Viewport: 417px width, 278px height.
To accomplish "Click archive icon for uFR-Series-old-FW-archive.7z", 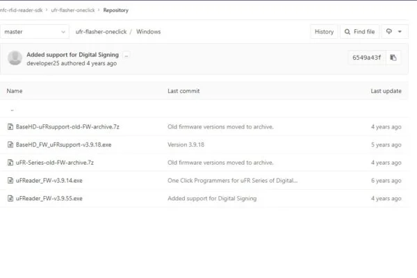I will [x=10, y=162].
